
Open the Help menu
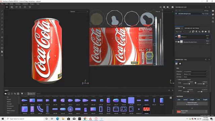(38, 4)
